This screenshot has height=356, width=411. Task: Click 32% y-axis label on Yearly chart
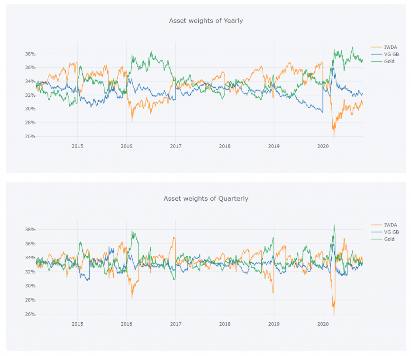coord(30,95)
